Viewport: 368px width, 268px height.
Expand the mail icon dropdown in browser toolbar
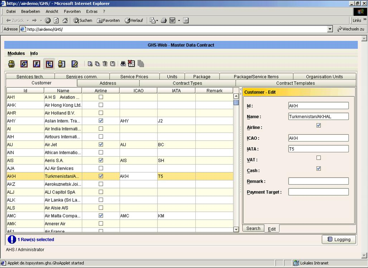157,20
